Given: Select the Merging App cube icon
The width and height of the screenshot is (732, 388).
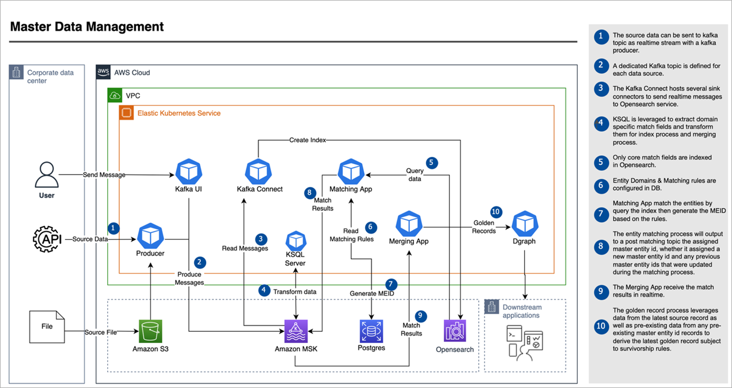Looking at the screenshot, I should pyautogui.click(x=409, y=224).
